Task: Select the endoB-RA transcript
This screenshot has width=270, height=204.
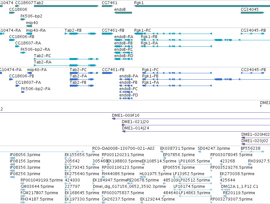Action: (123, 40)
